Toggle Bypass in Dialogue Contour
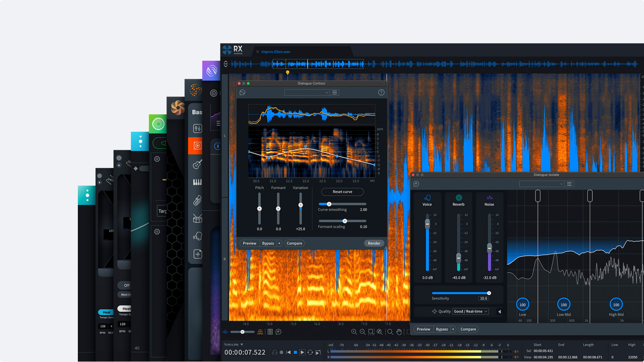Image resolution: width=644 pixels, height=362 pixels. pos(268,243)
